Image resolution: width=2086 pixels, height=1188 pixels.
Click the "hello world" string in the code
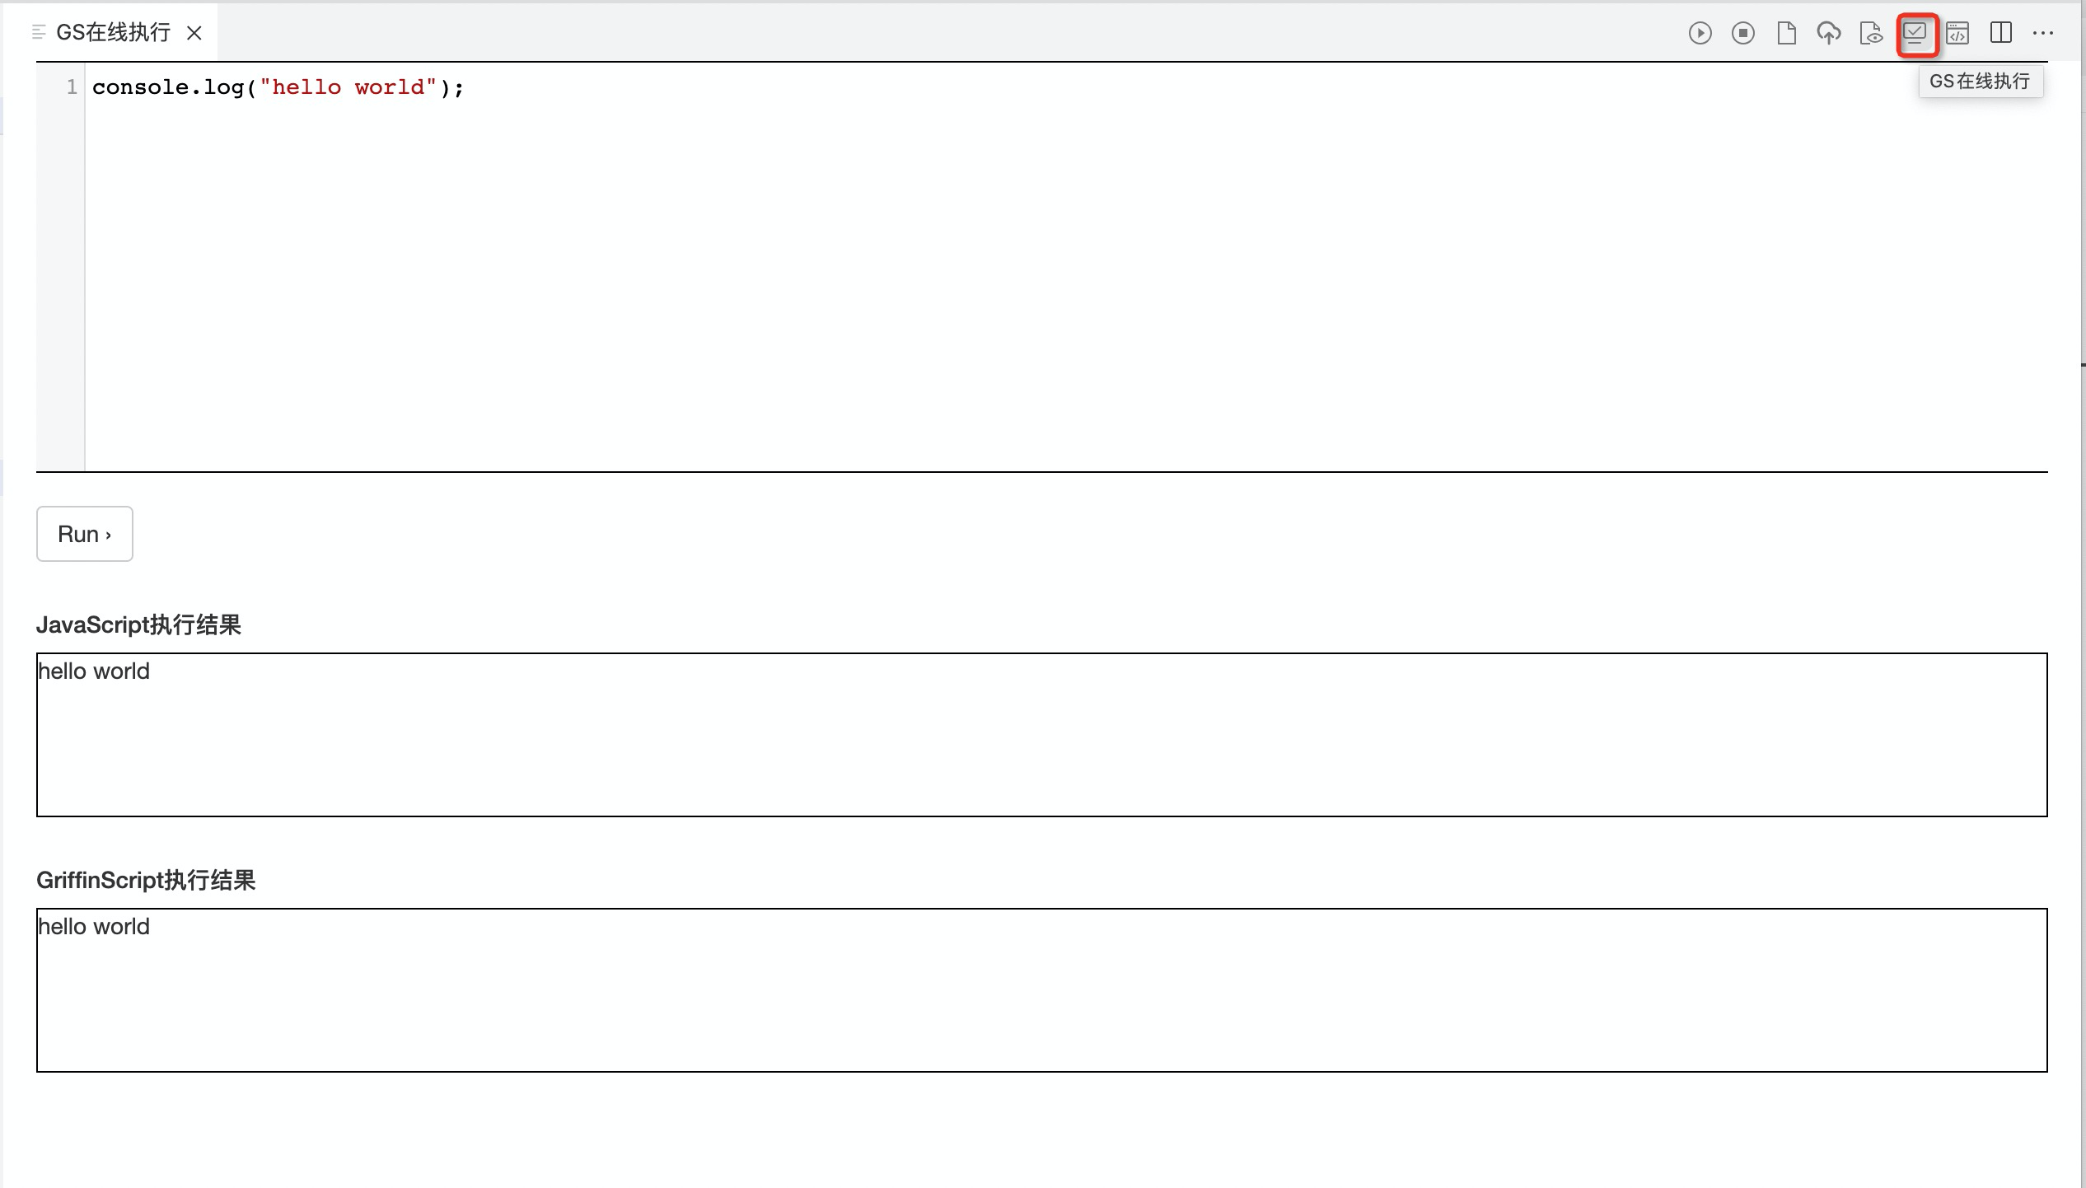click(x=348, y=87)
